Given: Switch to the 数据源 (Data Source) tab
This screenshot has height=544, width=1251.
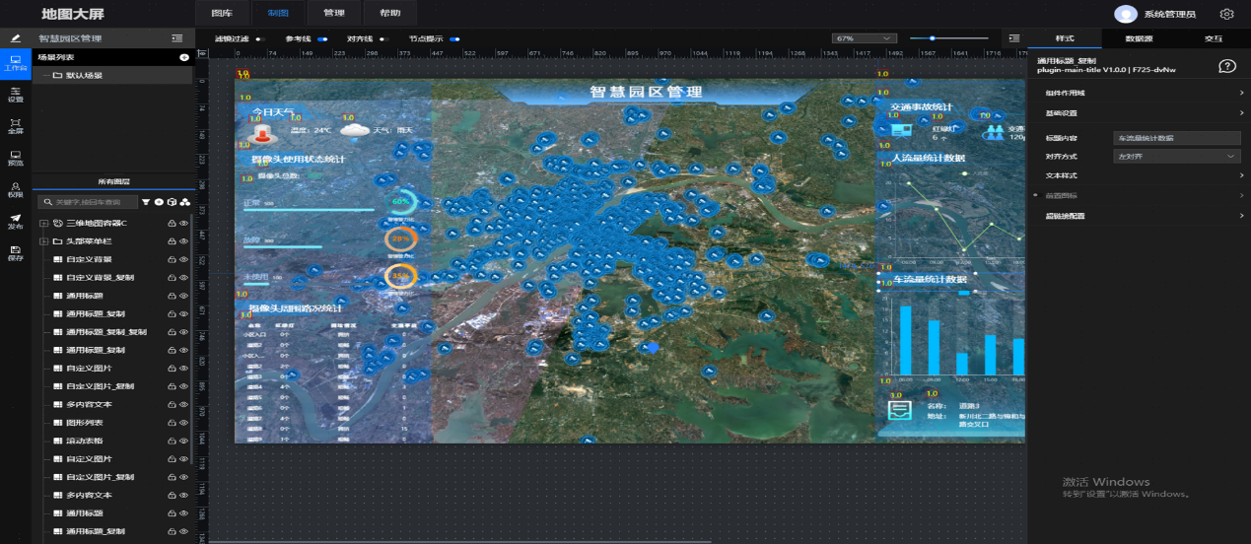Looking at the screenshot, I should (1139, 38).
